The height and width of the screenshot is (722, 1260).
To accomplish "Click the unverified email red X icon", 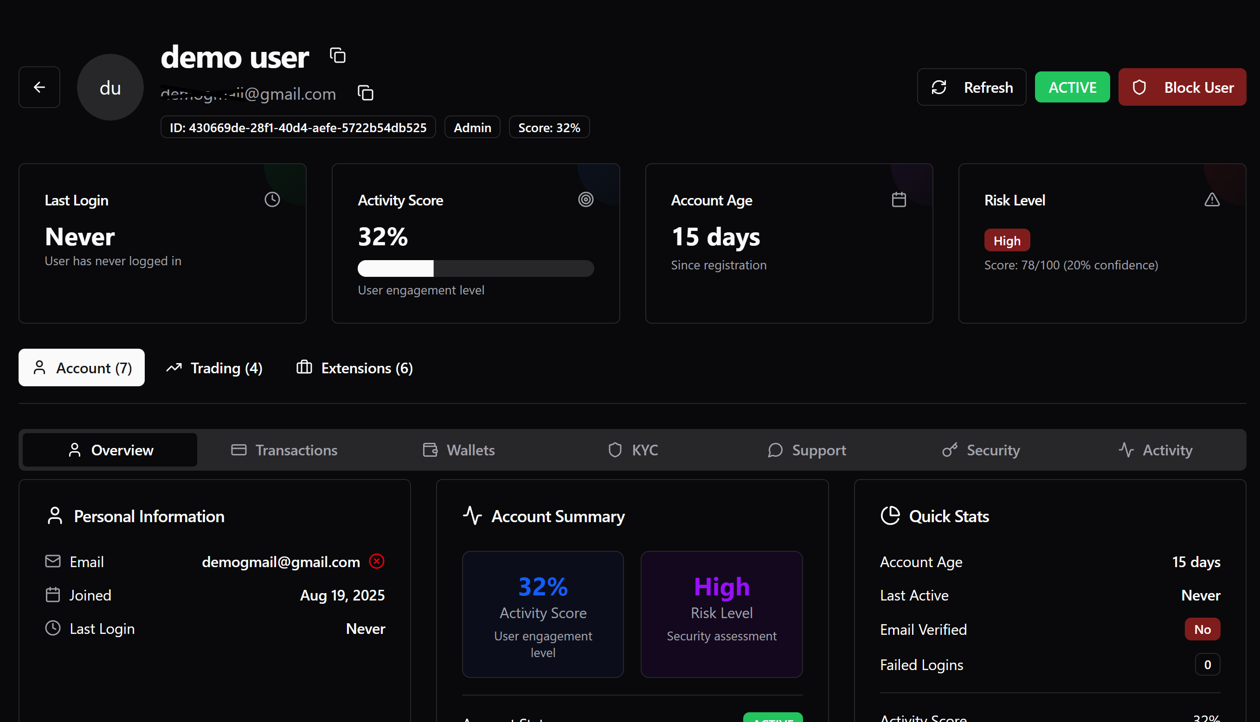I will point(377,562).
